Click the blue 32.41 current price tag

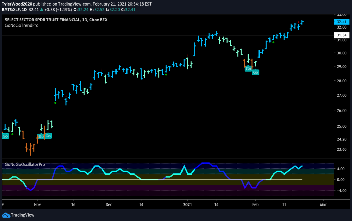[x=341, y=22]
